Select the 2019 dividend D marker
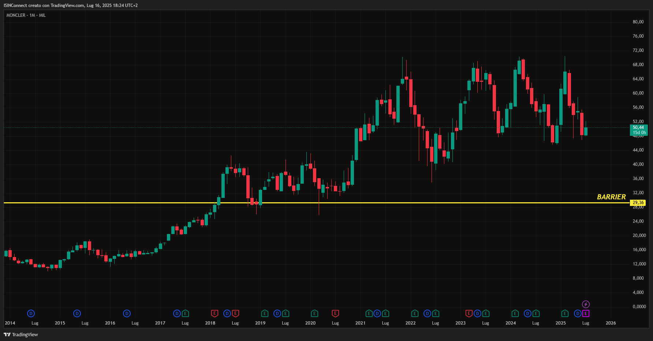This screenshot has width=653, height=341. pos(277,313)
